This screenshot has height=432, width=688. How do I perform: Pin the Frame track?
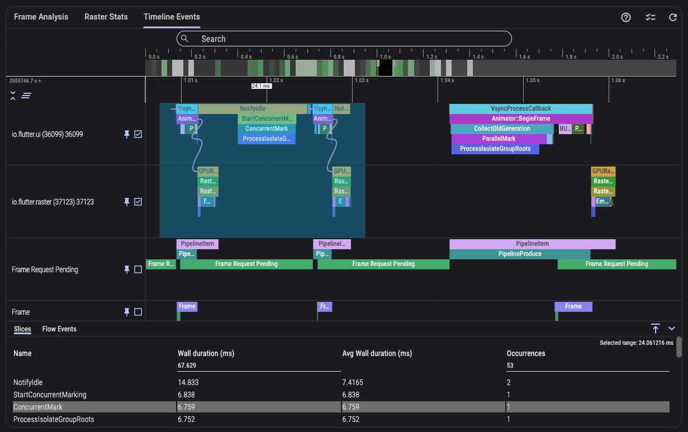(127, 312)
